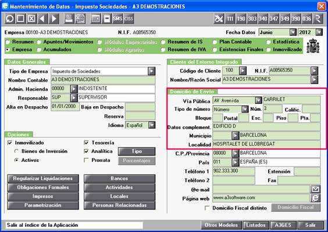Open the Tipo de número dropdown
The image size is (328, 232).
click(x=245, y=109)
